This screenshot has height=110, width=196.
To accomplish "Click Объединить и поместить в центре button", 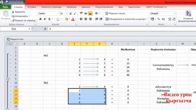I will 125,19.
